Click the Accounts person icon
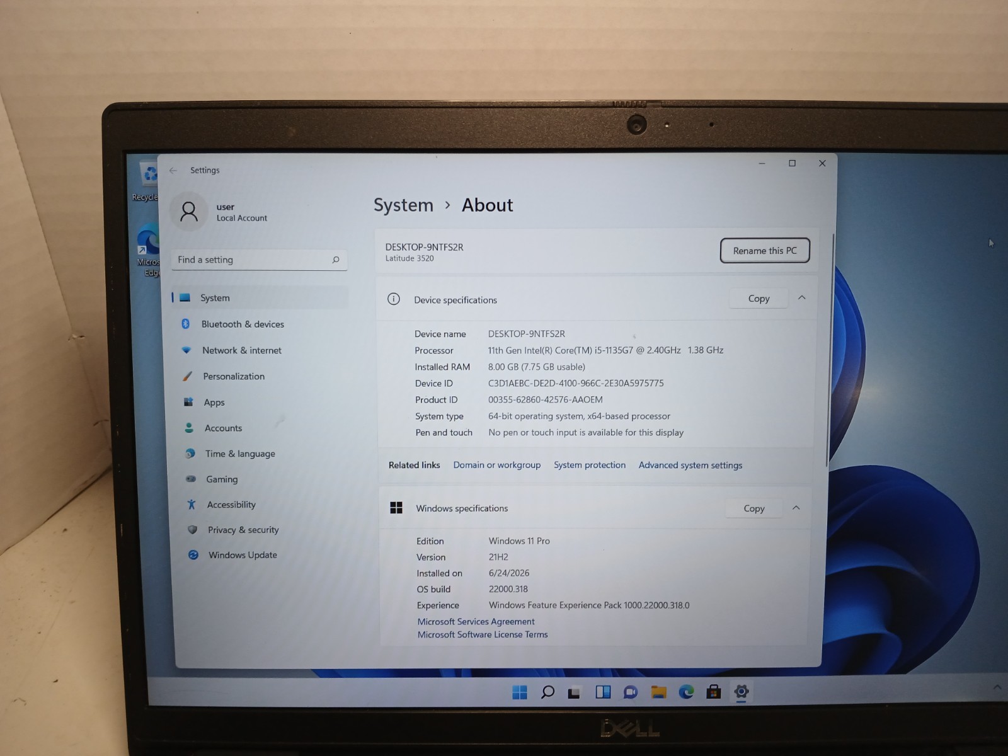Viewport: 1008px width, 756px height. click(x=189, y=428)
